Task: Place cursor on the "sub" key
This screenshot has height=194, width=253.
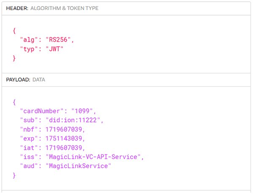Action: tap(29, 120)
